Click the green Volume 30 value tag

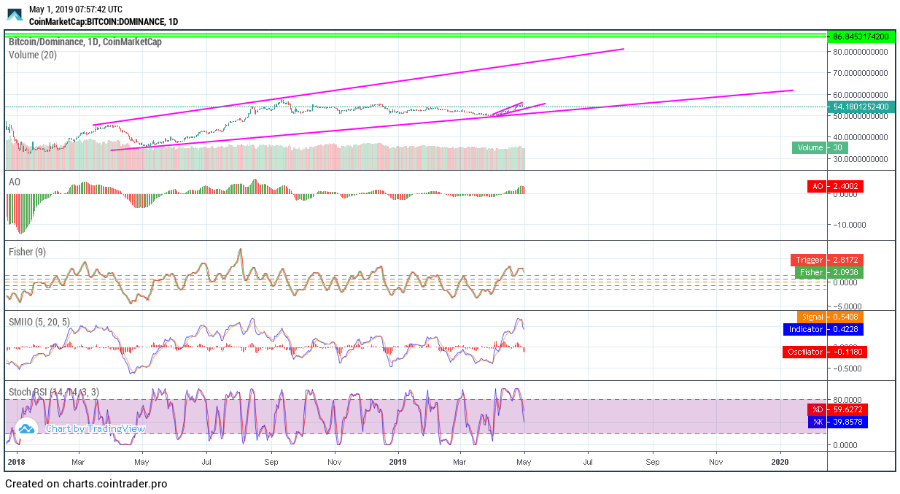point(820,147)
